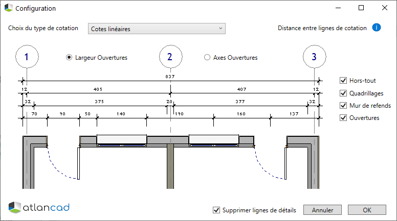Click the Choix du type de cotation label
The height and width of the screenshot is (221, 397).
coord(43,28)
